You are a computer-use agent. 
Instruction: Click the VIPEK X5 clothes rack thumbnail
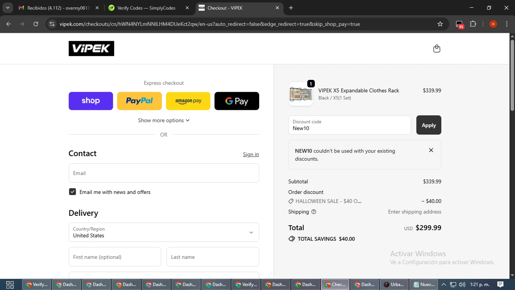pyautogui.click(x=301, y=94)
